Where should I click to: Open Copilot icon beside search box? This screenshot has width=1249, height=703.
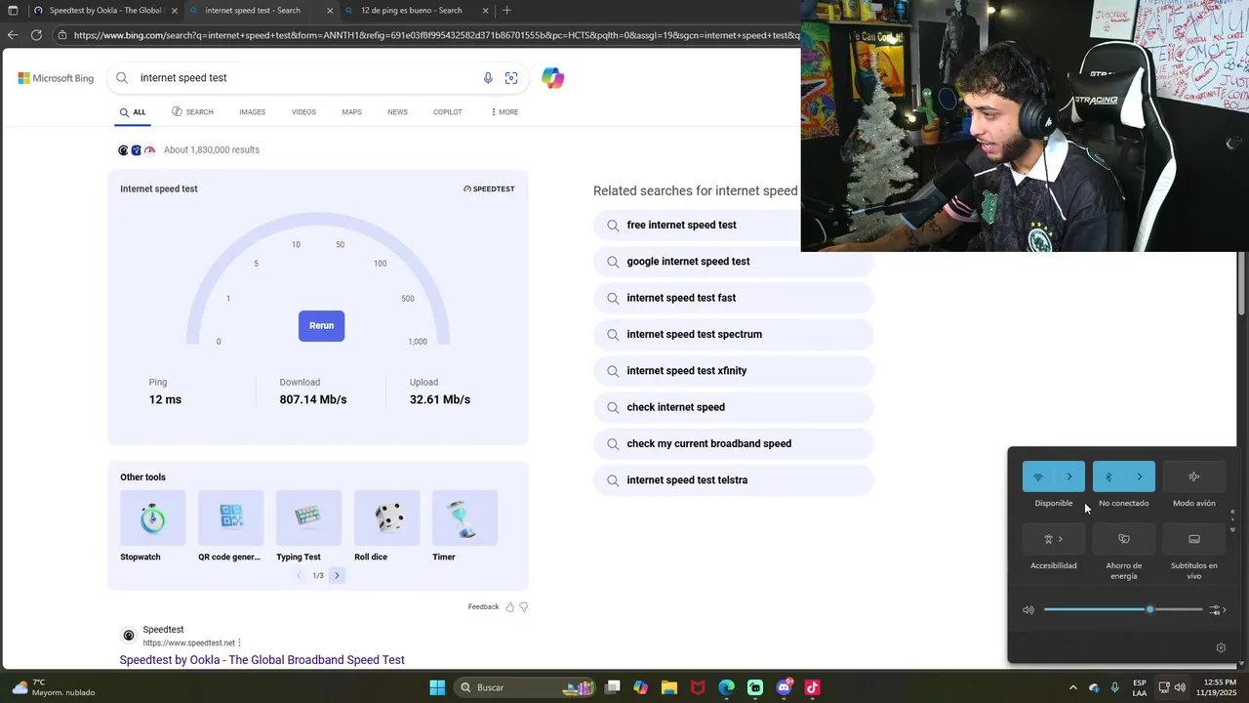pyautogui.click(x=553, y=78)
